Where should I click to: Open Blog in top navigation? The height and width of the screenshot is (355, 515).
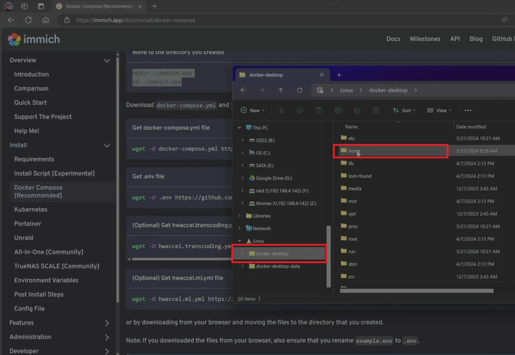tap(476, 39)
